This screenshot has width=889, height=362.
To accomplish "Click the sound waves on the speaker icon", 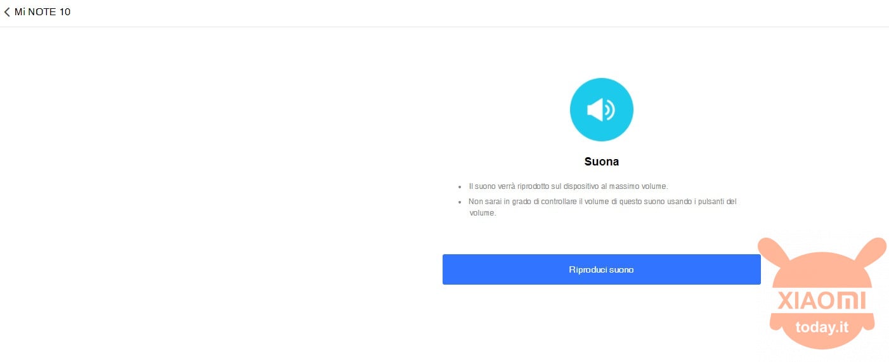I will tap(610, 110).
